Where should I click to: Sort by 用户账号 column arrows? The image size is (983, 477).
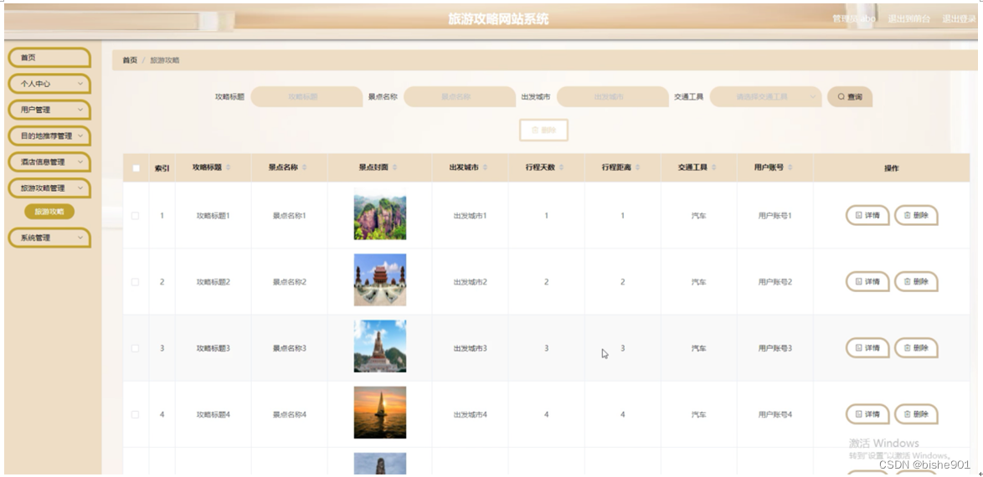(x=790, y=167)
